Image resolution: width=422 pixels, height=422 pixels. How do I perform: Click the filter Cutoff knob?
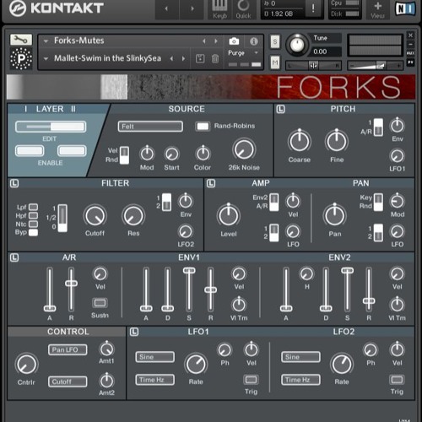tap(95, 216)
